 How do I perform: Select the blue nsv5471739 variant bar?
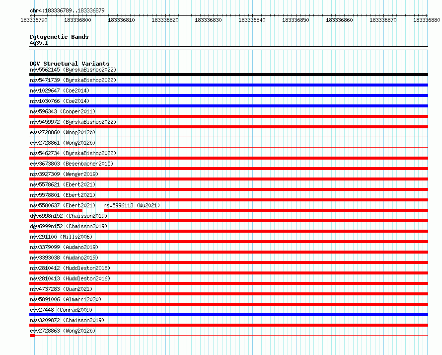tap(228, 85)
